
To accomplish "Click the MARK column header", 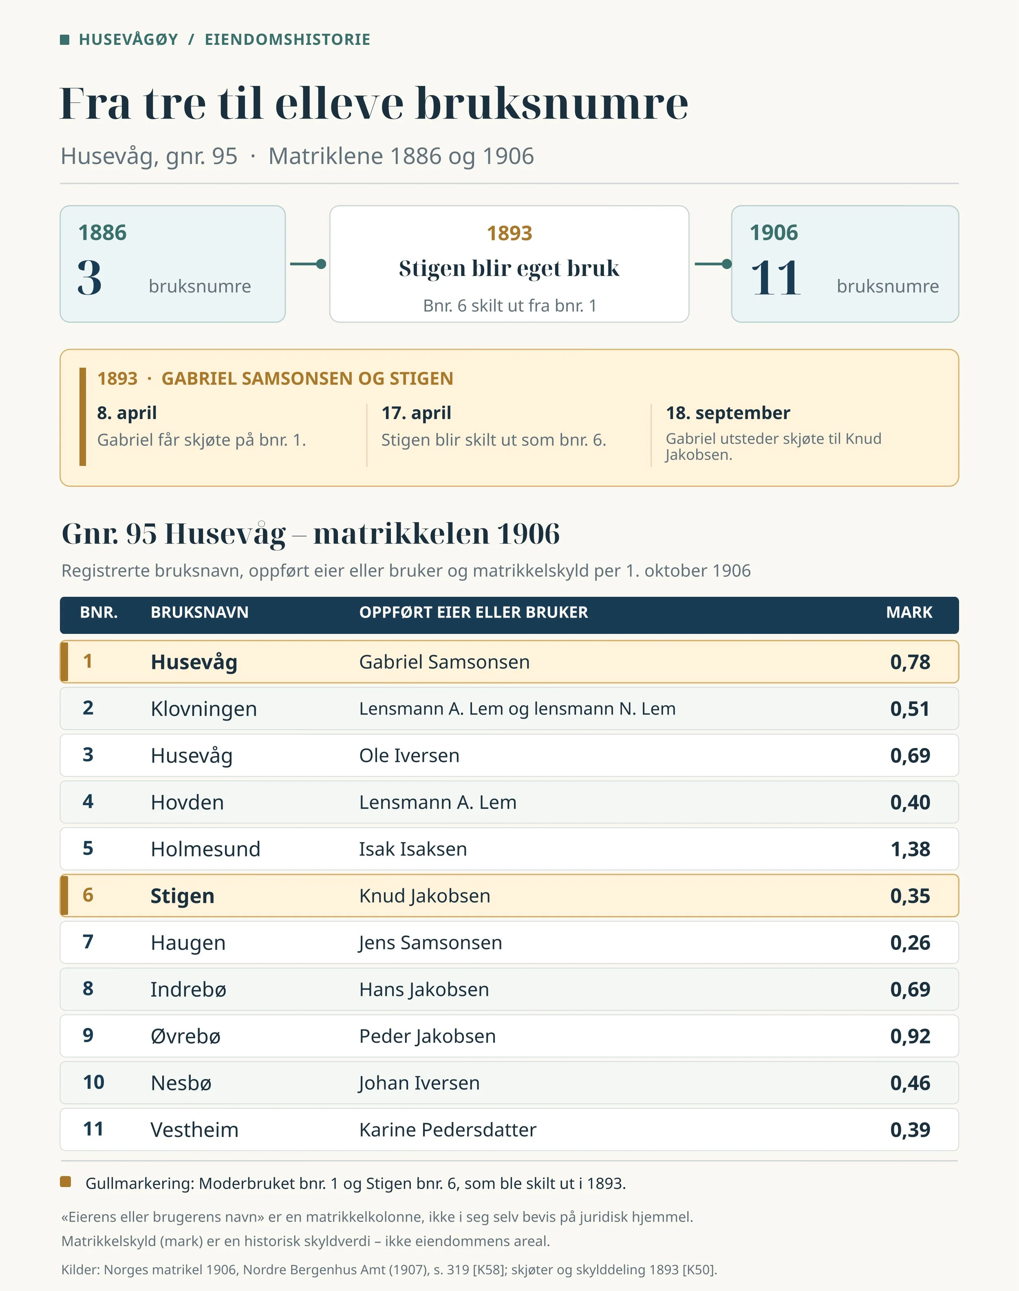I will point(909,613).
